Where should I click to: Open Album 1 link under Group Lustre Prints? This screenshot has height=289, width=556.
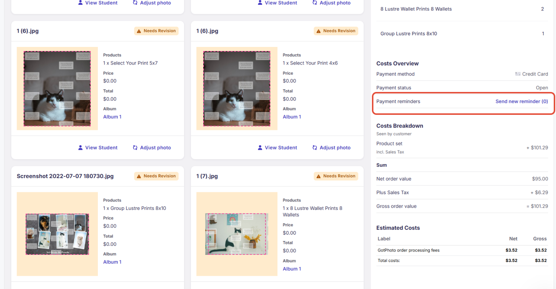click(112, 262)
